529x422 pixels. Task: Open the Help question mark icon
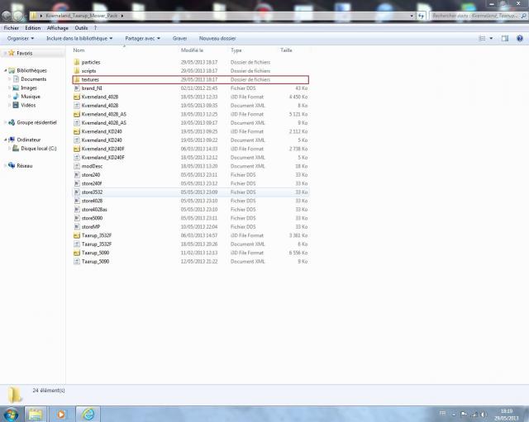tap(520, 39)
